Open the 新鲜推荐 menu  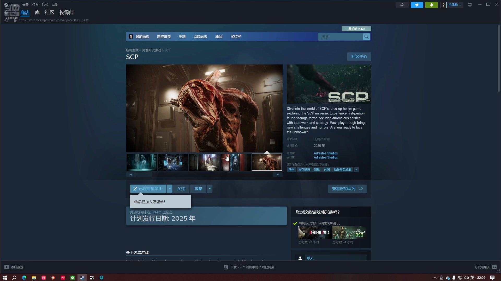164,37
